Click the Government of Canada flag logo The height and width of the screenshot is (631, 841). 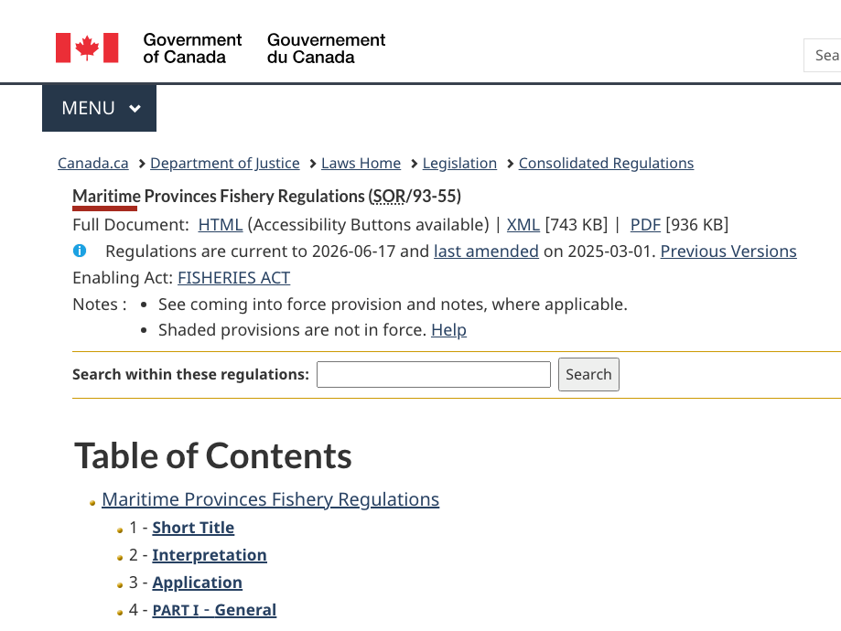(x=87, y=48)
